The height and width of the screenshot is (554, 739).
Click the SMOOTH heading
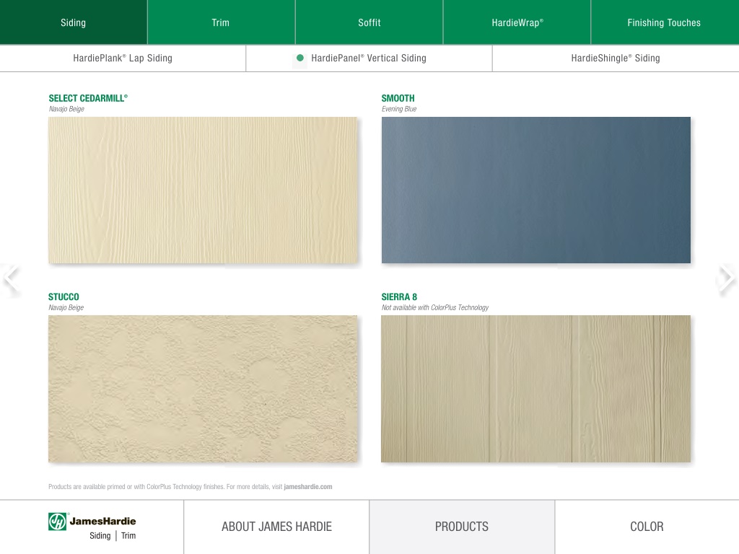point(398,98)
